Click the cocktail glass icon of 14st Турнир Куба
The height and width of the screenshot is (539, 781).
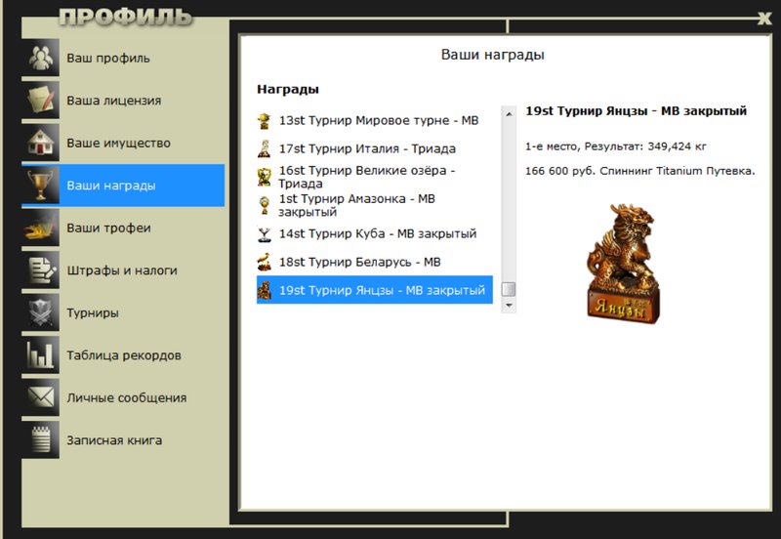(x=264, y=233)
